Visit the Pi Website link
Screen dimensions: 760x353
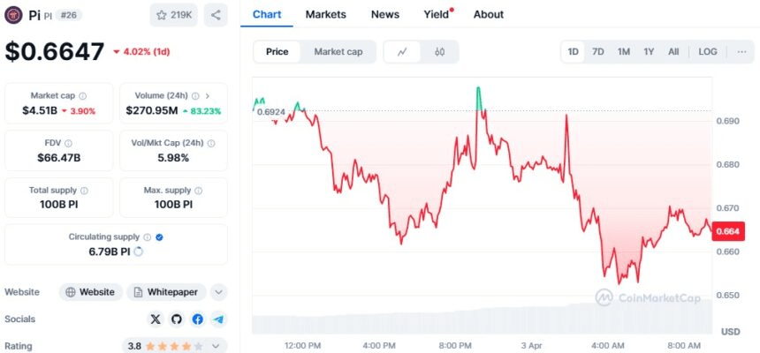point(90,292)
